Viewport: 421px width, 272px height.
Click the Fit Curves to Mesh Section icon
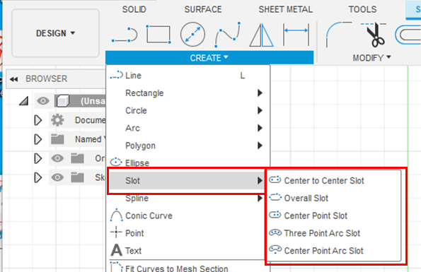click(116, 267)
